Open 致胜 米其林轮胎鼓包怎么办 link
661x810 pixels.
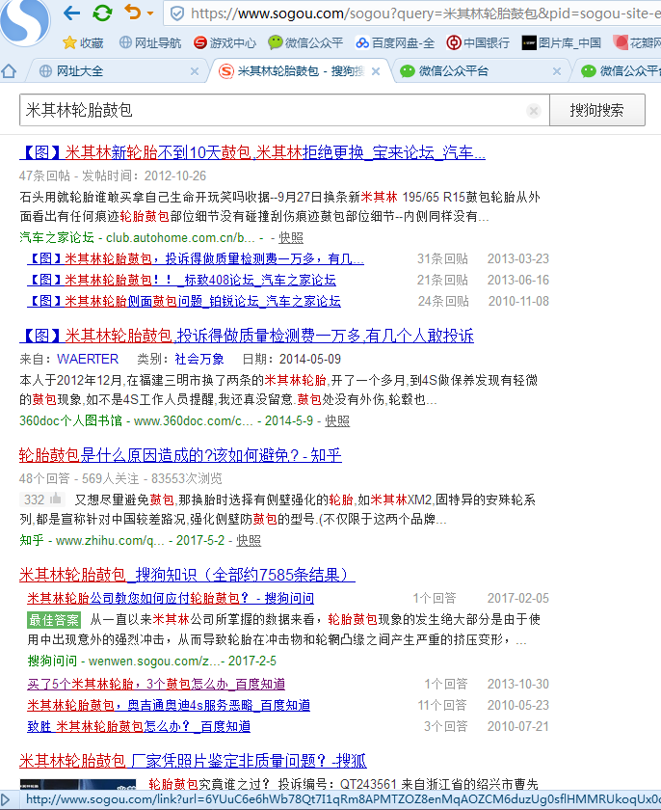(139, 726)
